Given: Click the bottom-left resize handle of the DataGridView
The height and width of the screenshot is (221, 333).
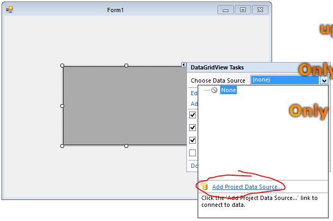Looking at the screenshot, I should coord(62,146).
